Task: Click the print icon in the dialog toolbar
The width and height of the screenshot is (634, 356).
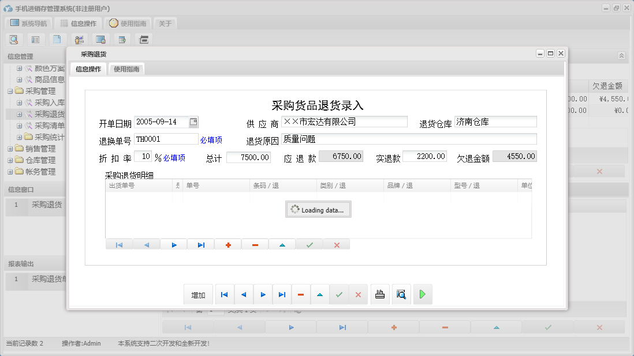Action: tap(379, 294)
